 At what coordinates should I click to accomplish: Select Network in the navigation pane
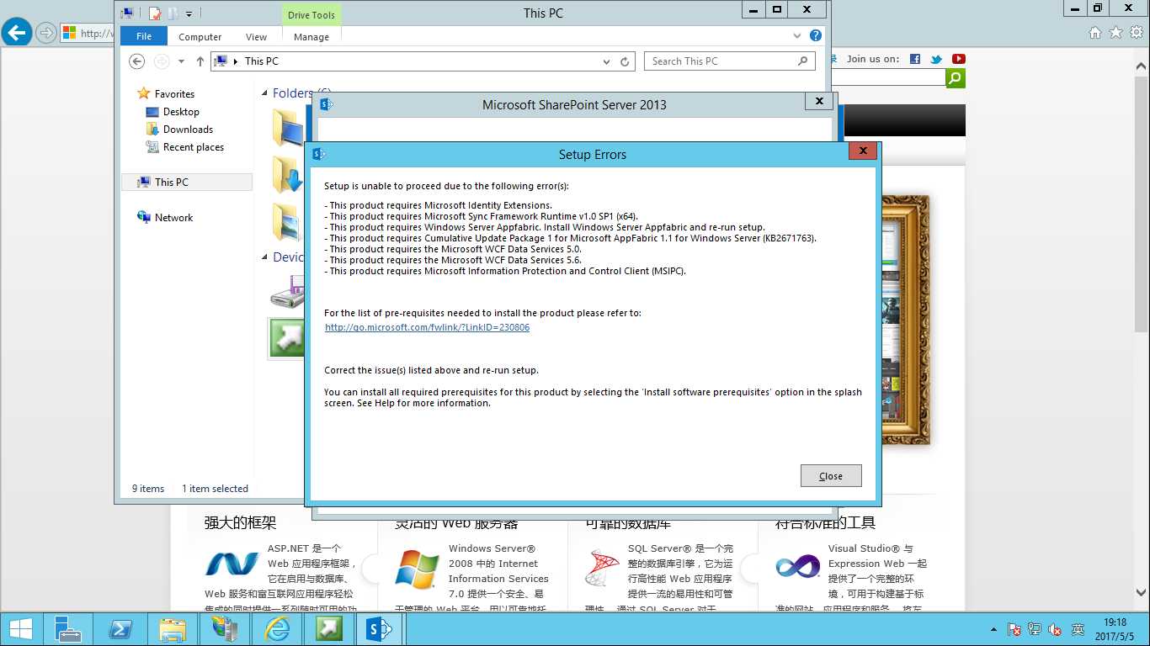pos(173,218)
